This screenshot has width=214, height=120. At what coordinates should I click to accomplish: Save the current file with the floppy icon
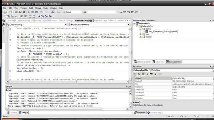[20, 12]
